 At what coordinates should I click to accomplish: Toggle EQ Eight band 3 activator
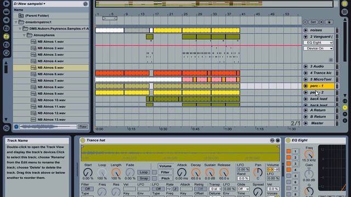coord(288,164)
